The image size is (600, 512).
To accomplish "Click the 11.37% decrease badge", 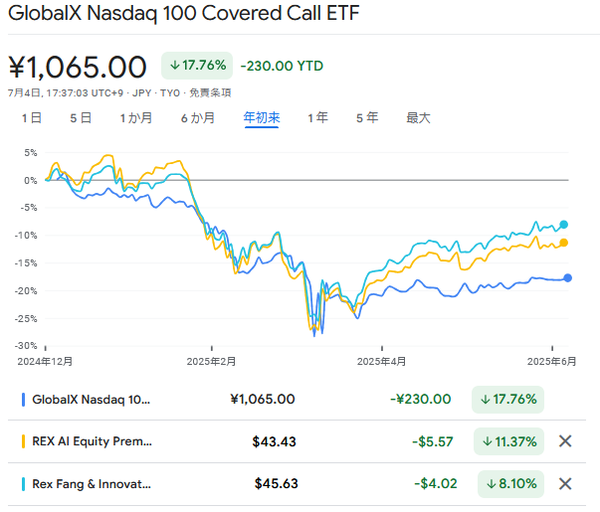I will coord(508,441).
